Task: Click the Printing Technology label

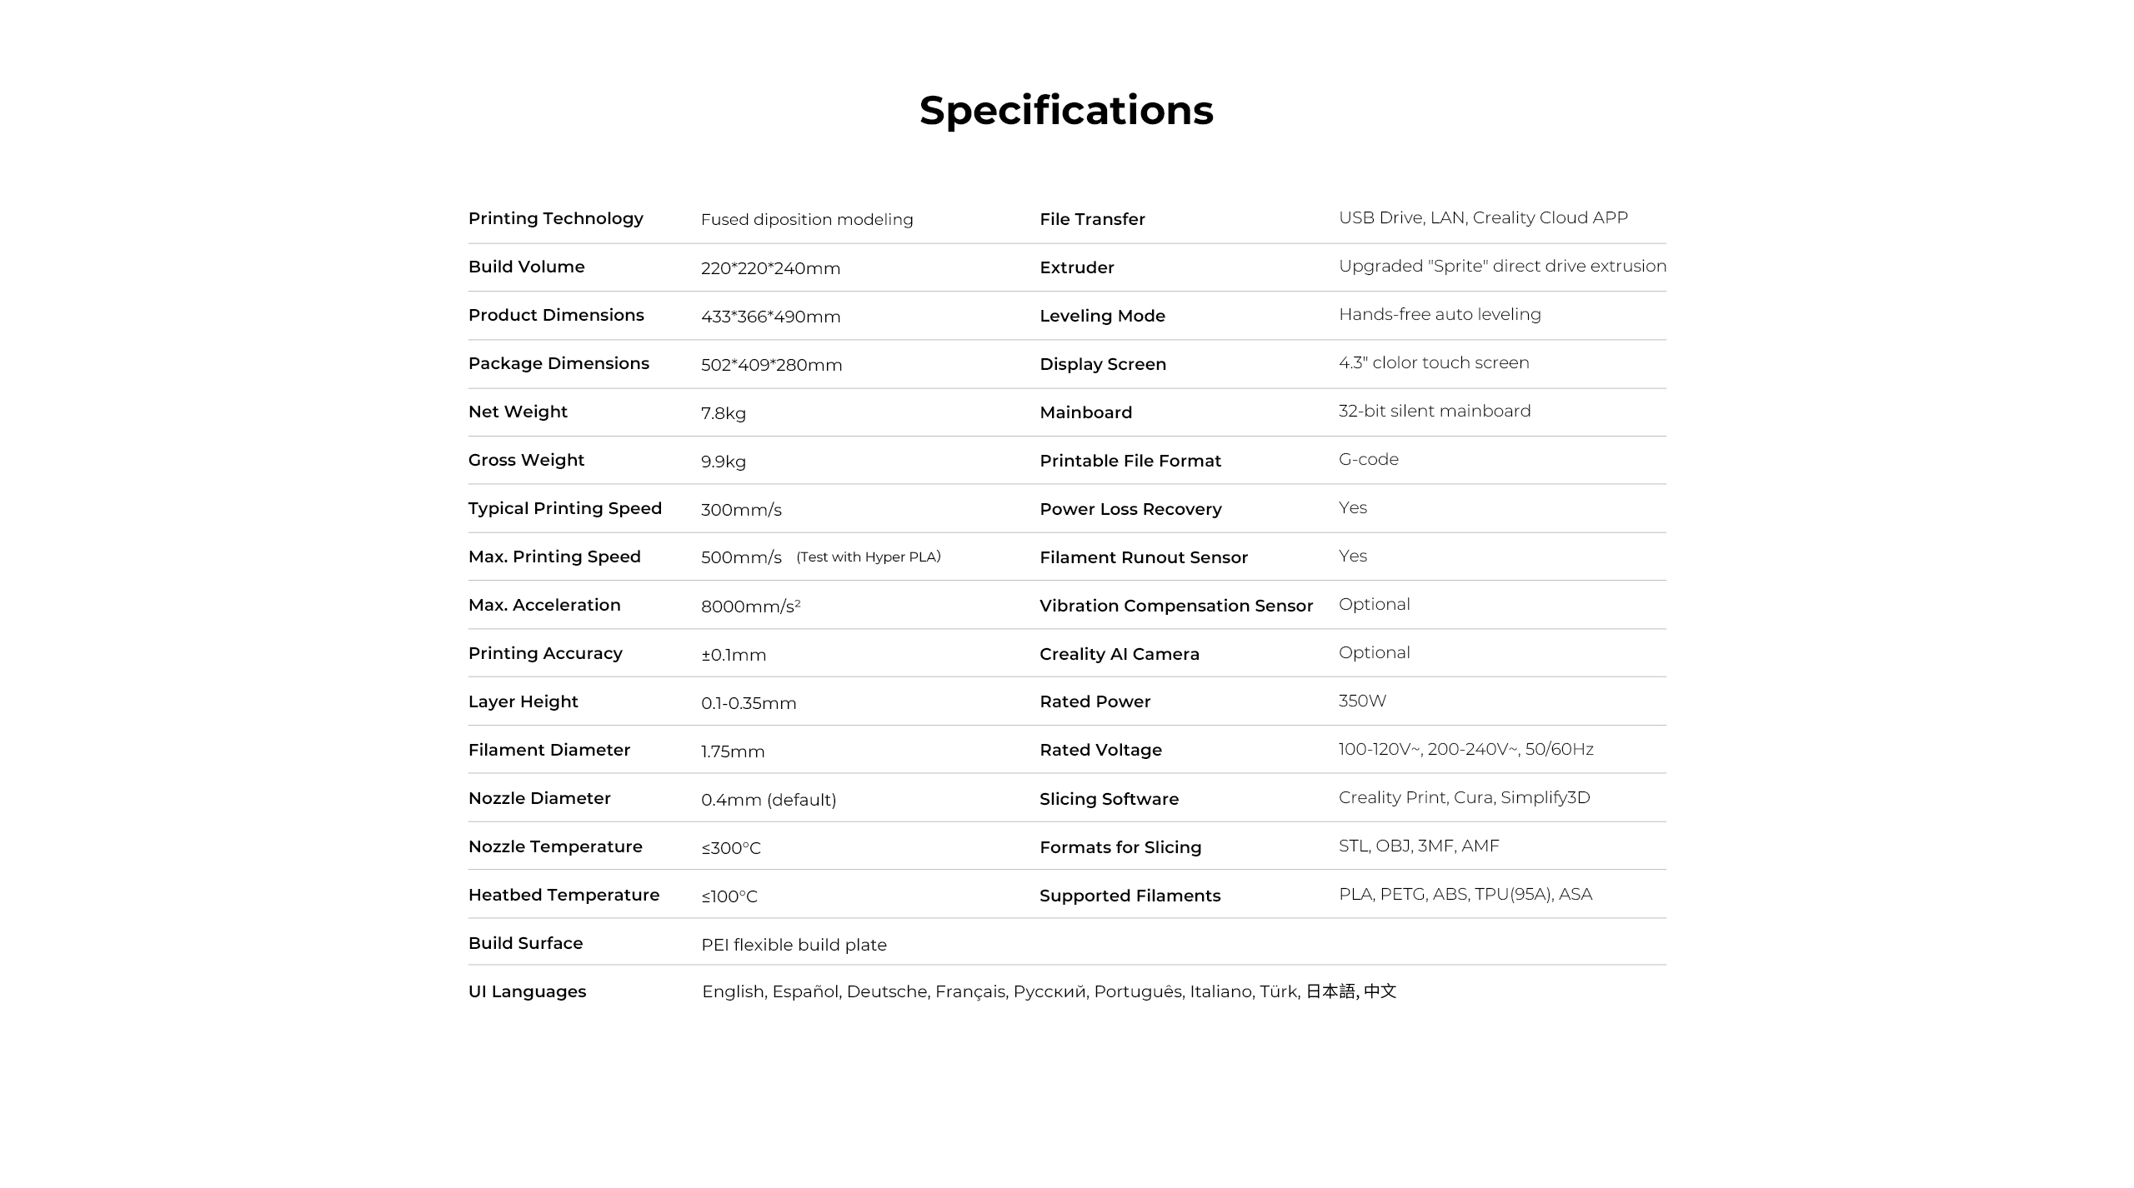Action: 555,218
